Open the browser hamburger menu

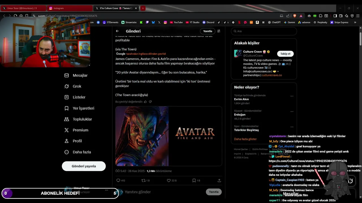tap(358, 16)
